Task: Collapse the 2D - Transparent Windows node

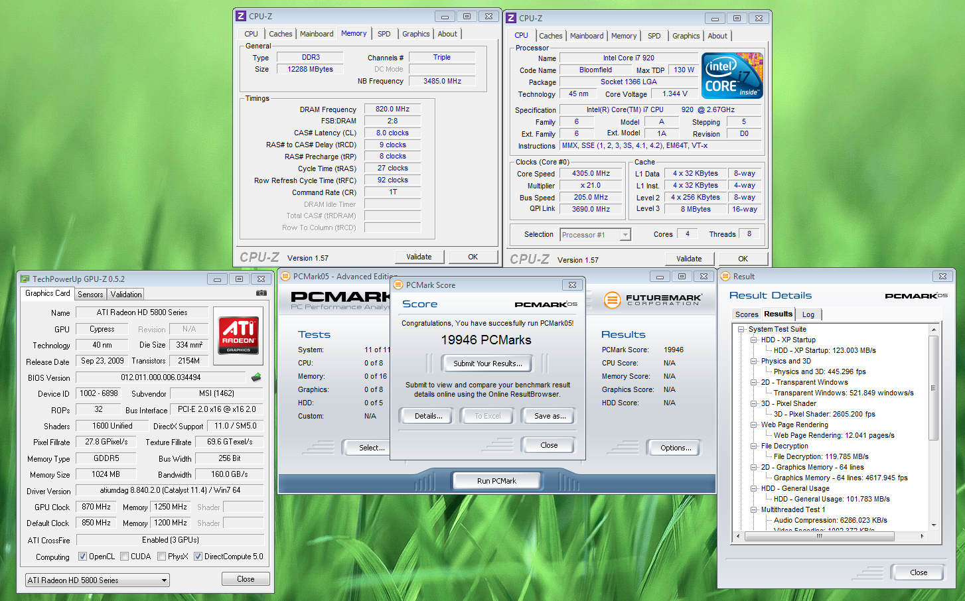Action: coord(754,382)
